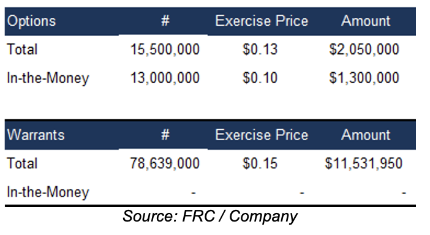Image resolution: width=430 pixels, height=235 pixels.
Task: Click Exercise Price header in Options table
Action: pyautogui.click(x=262, y=21)
